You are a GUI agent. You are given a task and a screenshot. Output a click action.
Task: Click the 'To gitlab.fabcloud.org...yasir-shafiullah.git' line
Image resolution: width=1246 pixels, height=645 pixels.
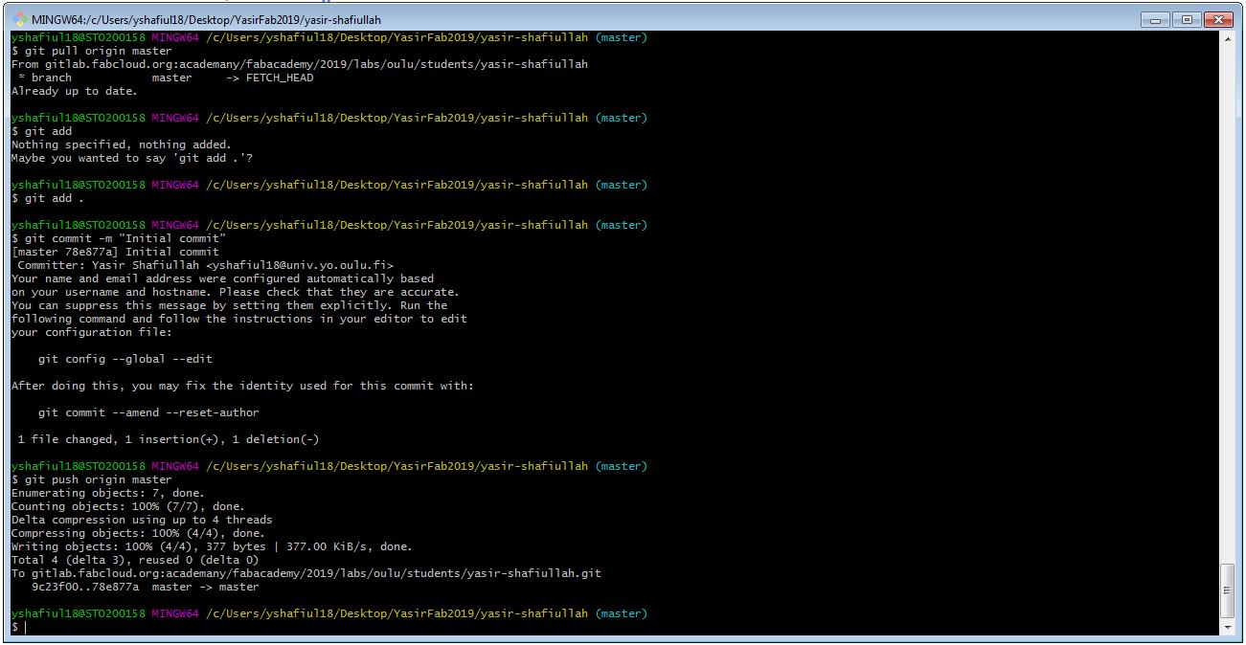coord(306,574)
